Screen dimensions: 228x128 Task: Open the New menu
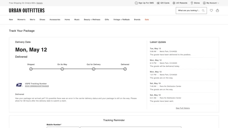pyautogui.click(x=11, y=19)
